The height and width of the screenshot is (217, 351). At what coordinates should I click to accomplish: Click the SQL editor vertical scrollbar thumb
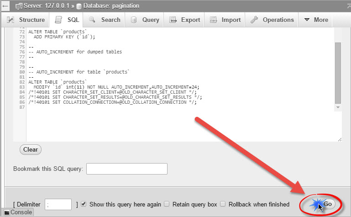pyautogui.click(x=338, y=73)
